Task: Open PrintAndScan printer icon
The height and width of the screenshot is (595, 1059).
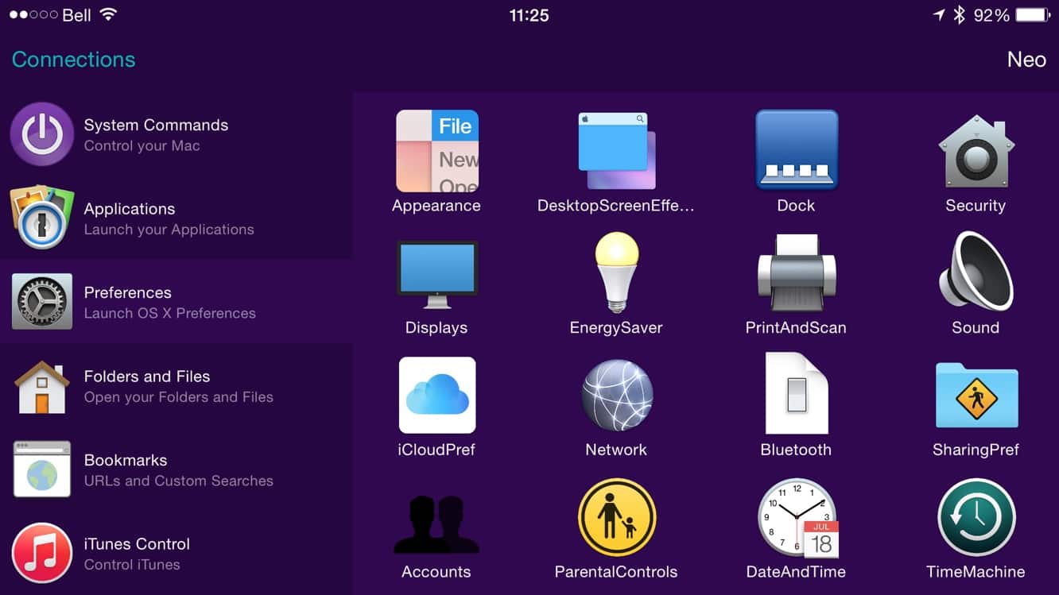Action: pos(796,274)
